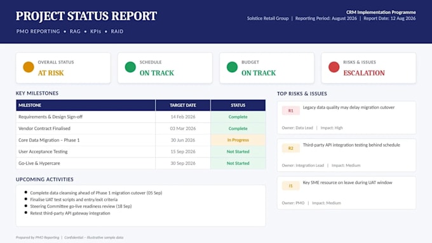Click the User Acceptance Testing milestone

coord(43,152)
